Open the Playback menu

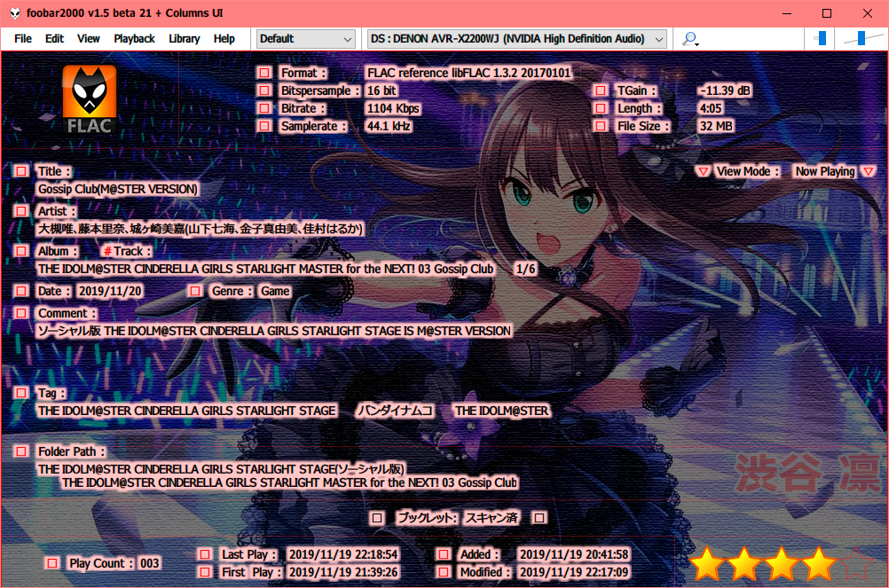click(x=134, y=38)
